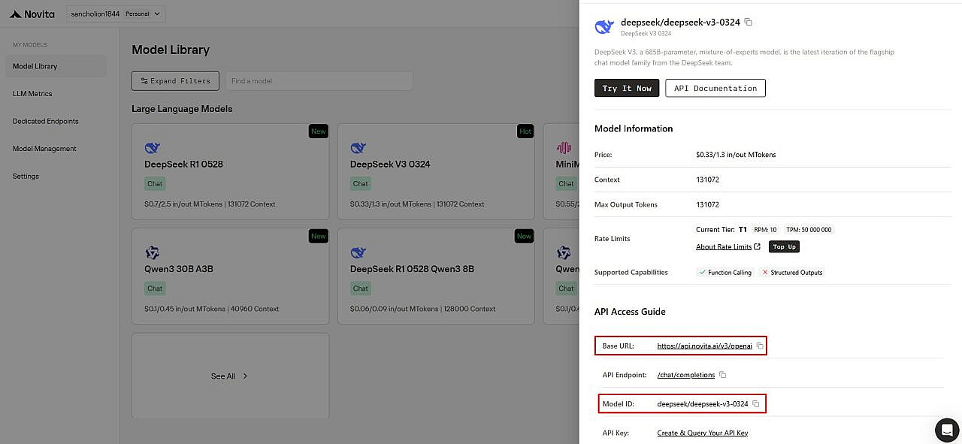Click the DeepSeek R1 0528 card whale logo

click(x=153, y=148)
